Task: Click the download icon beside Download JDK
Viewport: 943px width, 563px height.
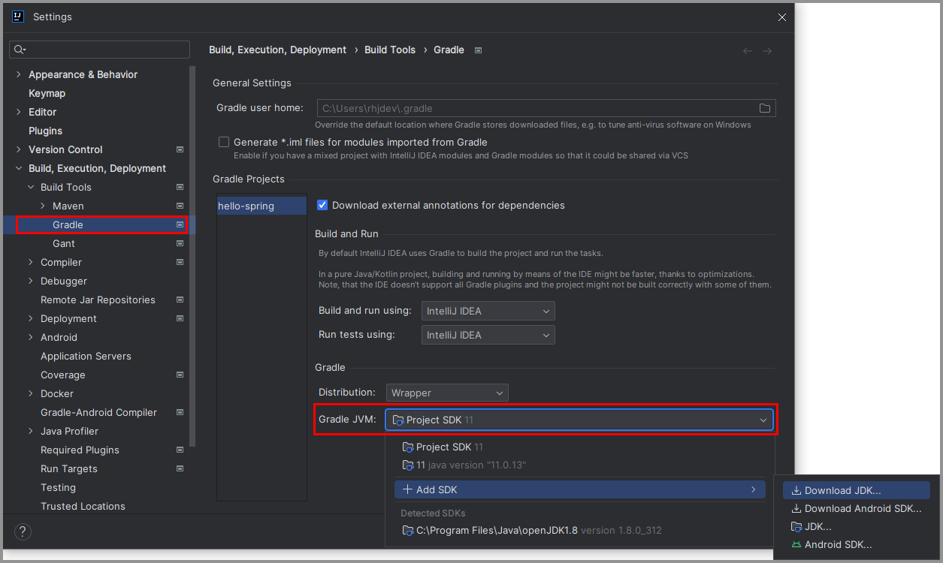Action: pyautogui.click(x=796, y=490)
